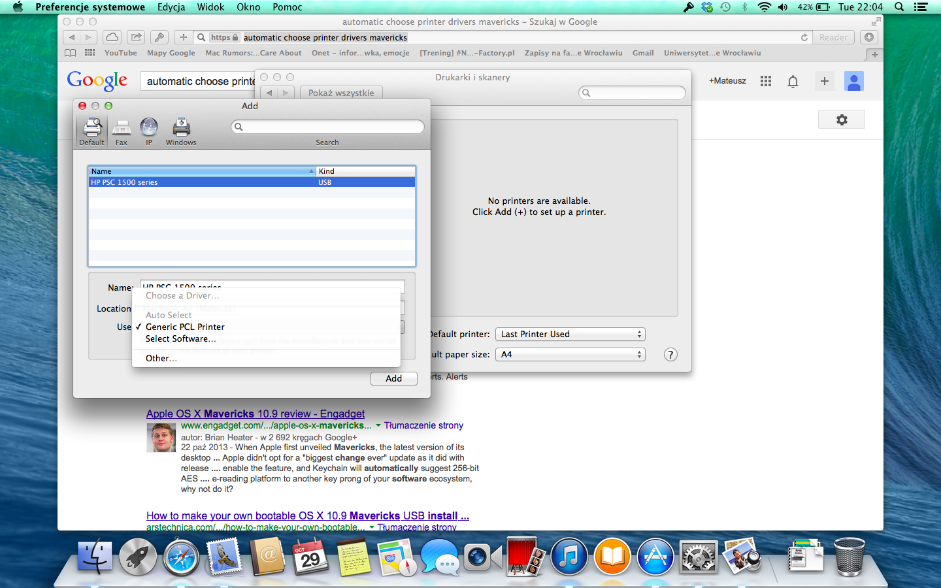Viewport: 941px width, 588px height.
Task: Click Brian Heater author thumbnail
Action: coord(161,438)
